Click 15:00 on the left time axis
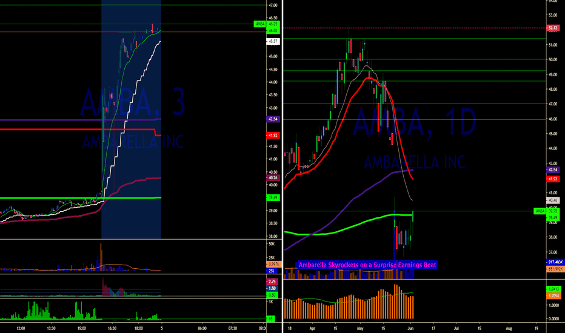 (82, 328)
